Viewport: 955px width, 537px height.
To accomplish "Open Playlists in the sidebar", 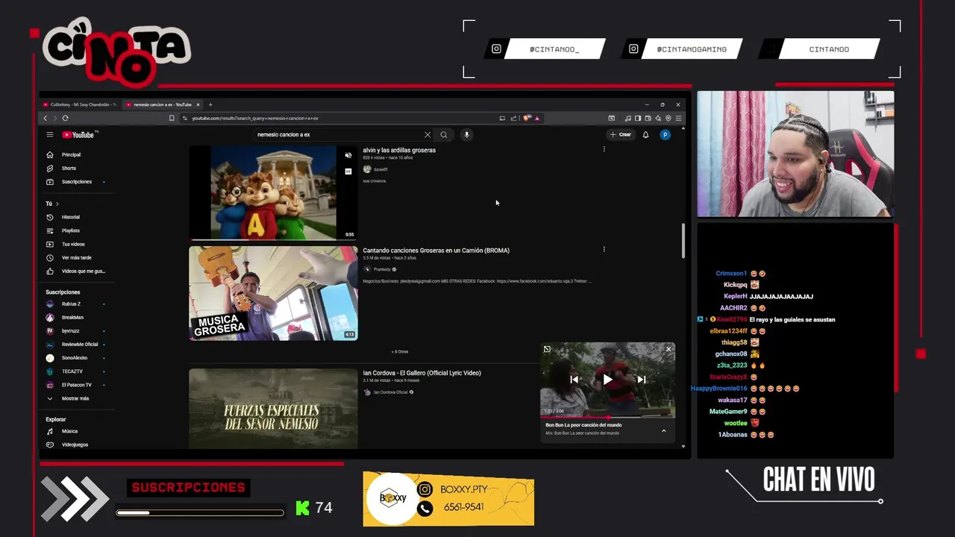I will coord(70,230).
